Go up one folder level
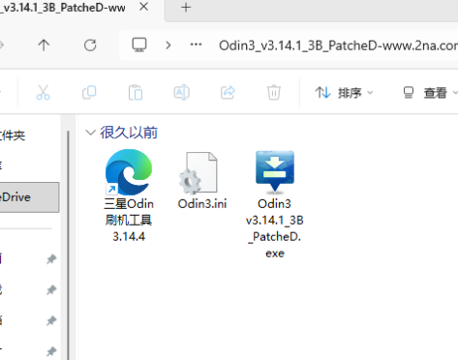458x360 pixels. coord(44,45)
